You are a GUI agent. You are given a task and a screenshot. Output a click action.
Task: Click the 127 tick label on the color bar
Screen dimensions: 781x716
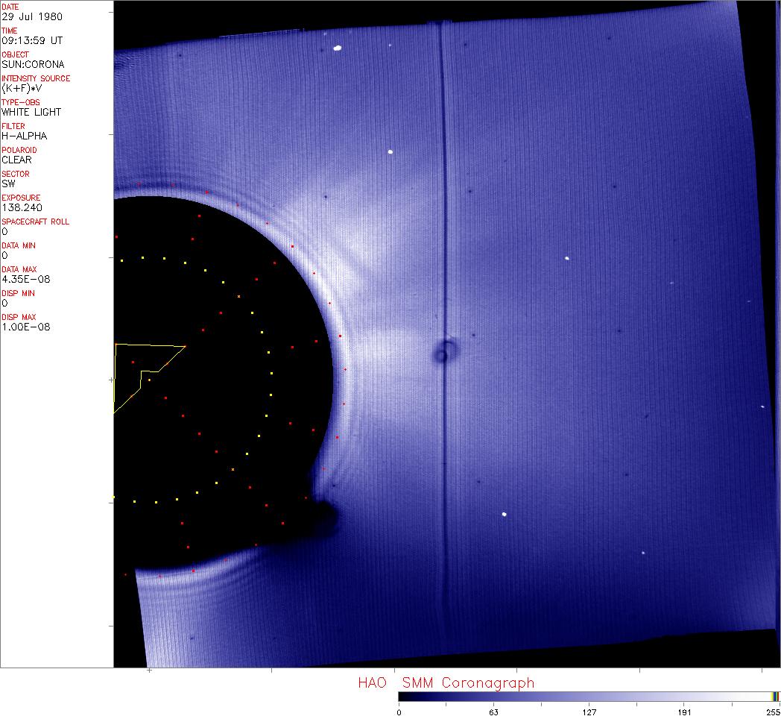[589, 712]
